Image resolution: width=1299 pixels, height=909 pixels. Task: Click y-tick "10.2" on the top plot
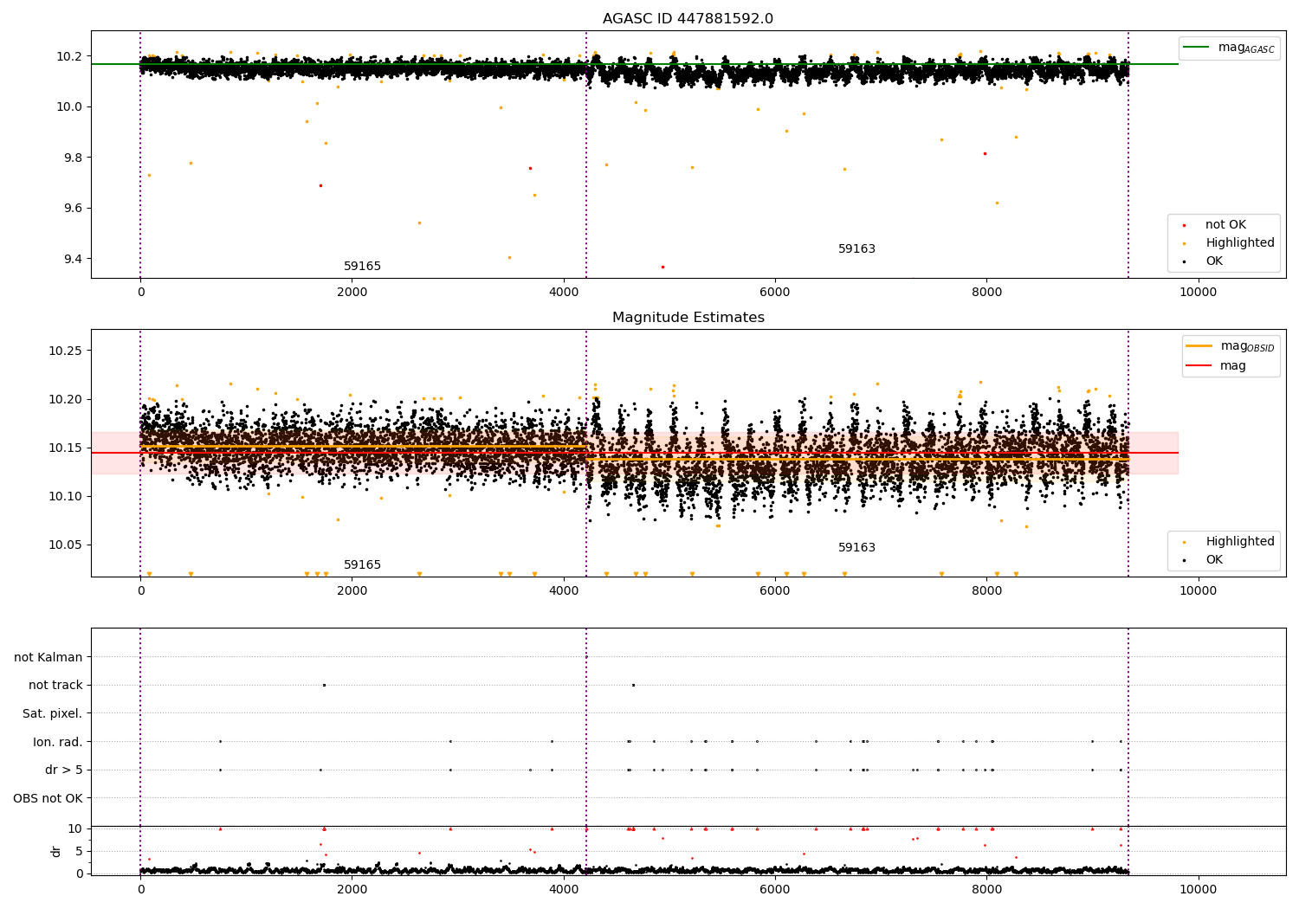click(69, 56)
